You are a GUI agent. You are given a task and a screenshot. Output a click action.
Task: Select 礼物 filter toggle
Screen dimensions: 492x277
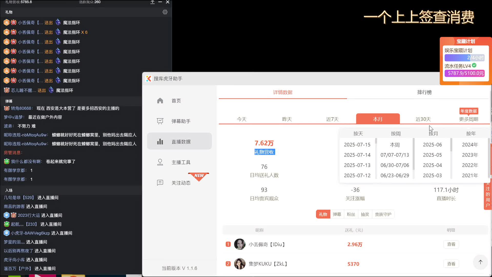click(x=323, y=214)
